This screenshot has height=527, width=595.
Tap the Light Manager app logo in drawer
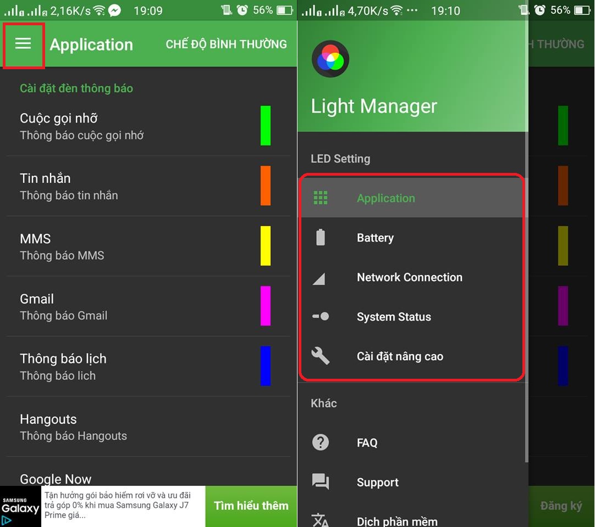tap(330, 59)
